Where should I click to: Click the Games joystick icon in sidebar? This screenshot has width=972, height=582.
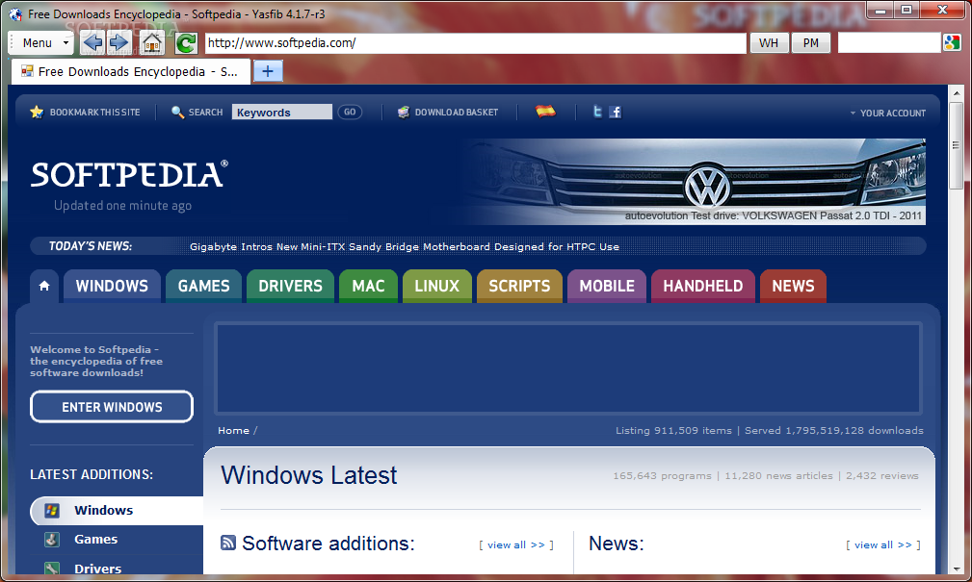52,540
